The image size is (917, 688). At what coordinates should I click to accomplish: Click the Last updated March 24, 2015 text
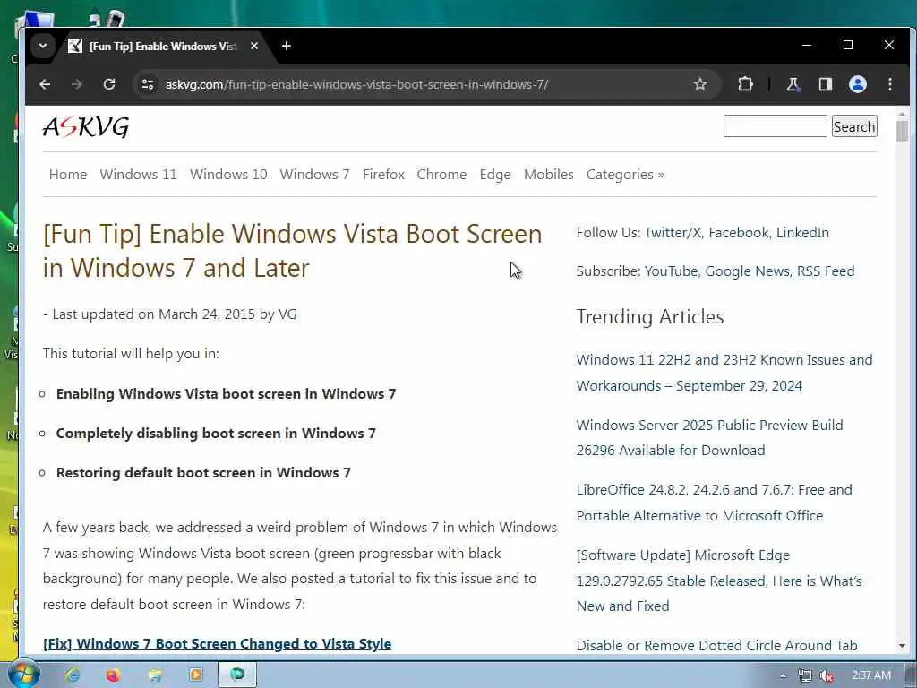(169, 314)
